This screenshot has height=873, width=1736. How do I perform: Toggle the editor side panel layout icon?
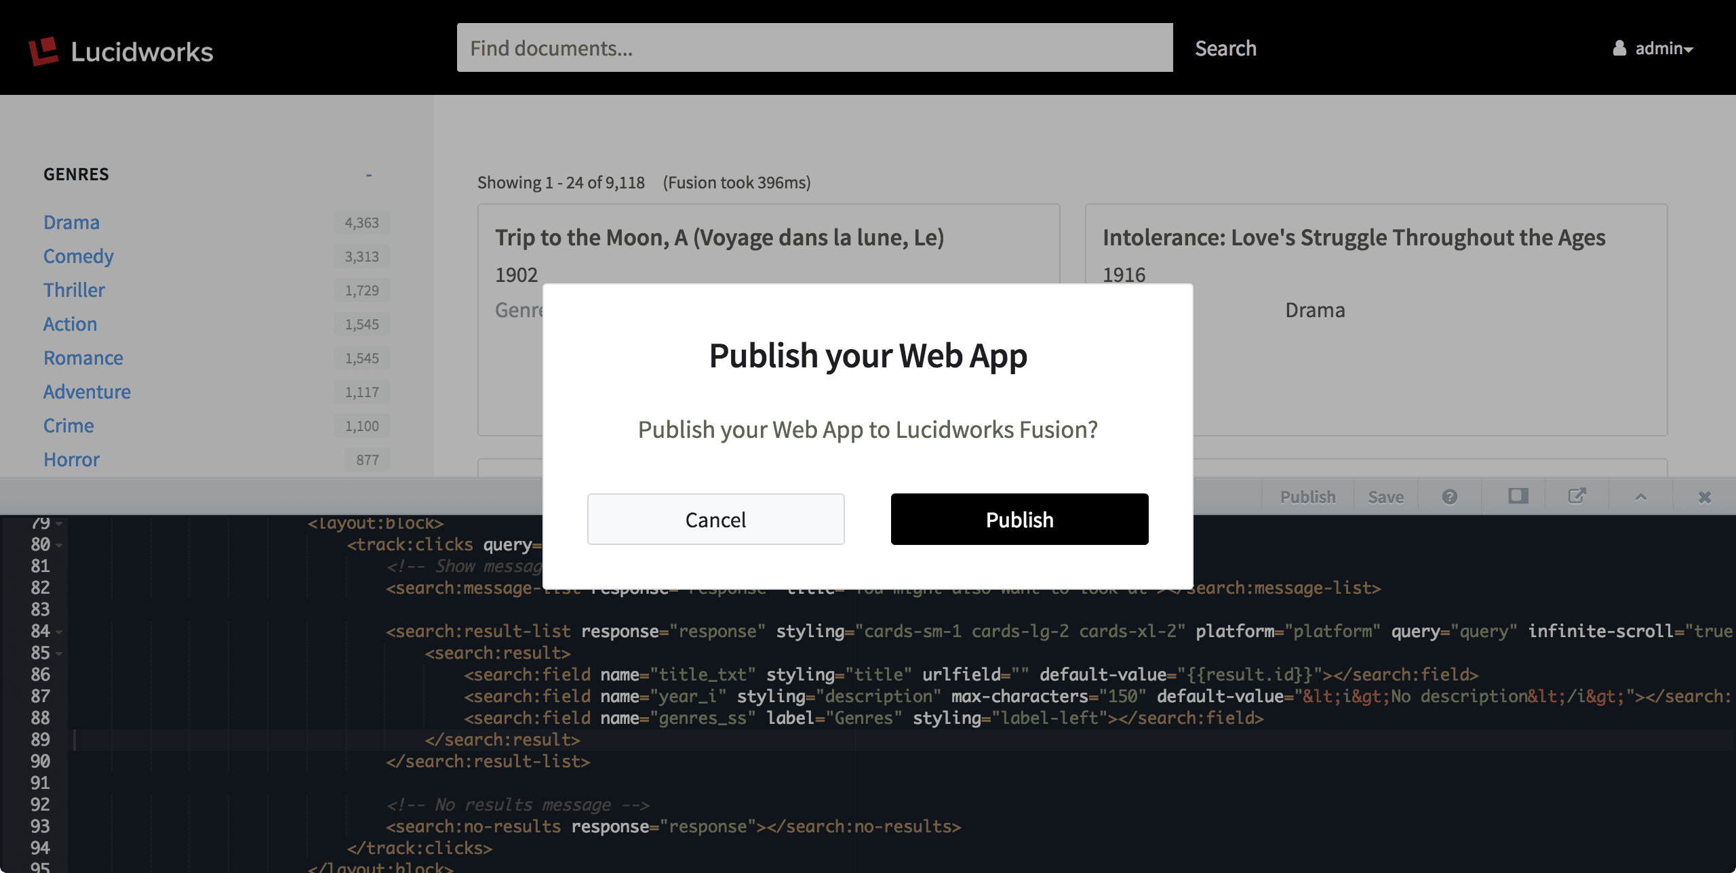[1518, 496]
